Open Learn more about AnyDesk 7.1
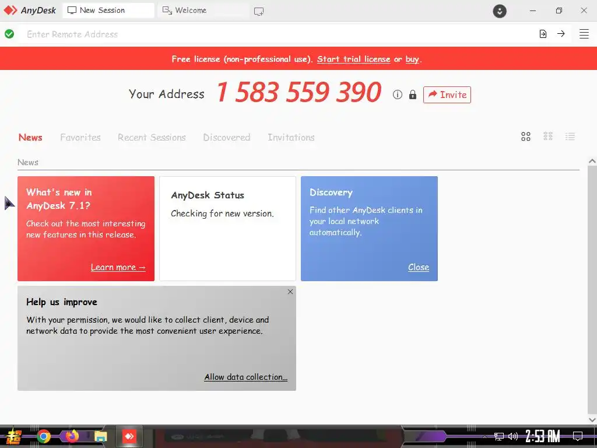The height and width of the screenshot is (448, 597). click(x=118, y=267)
